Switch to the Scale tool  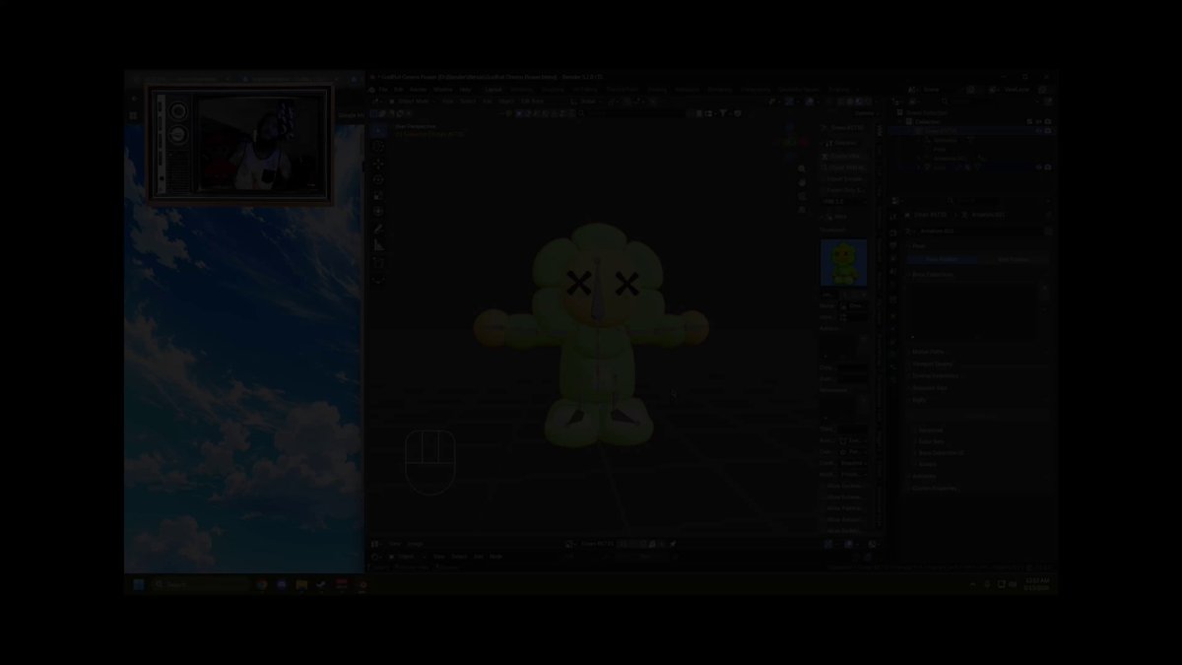[379, 195]
